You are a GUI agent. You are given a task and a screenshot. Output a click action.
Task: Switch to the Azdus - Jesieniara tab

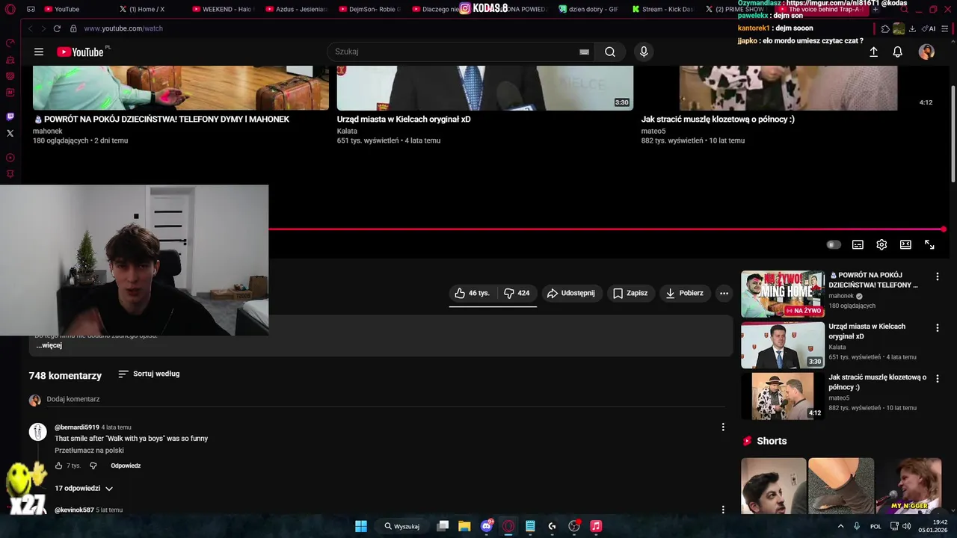tap(296, 9)
